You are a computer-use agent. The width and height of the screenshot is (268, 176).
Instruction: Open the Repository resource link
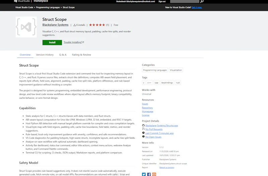[x=147, y=108]
